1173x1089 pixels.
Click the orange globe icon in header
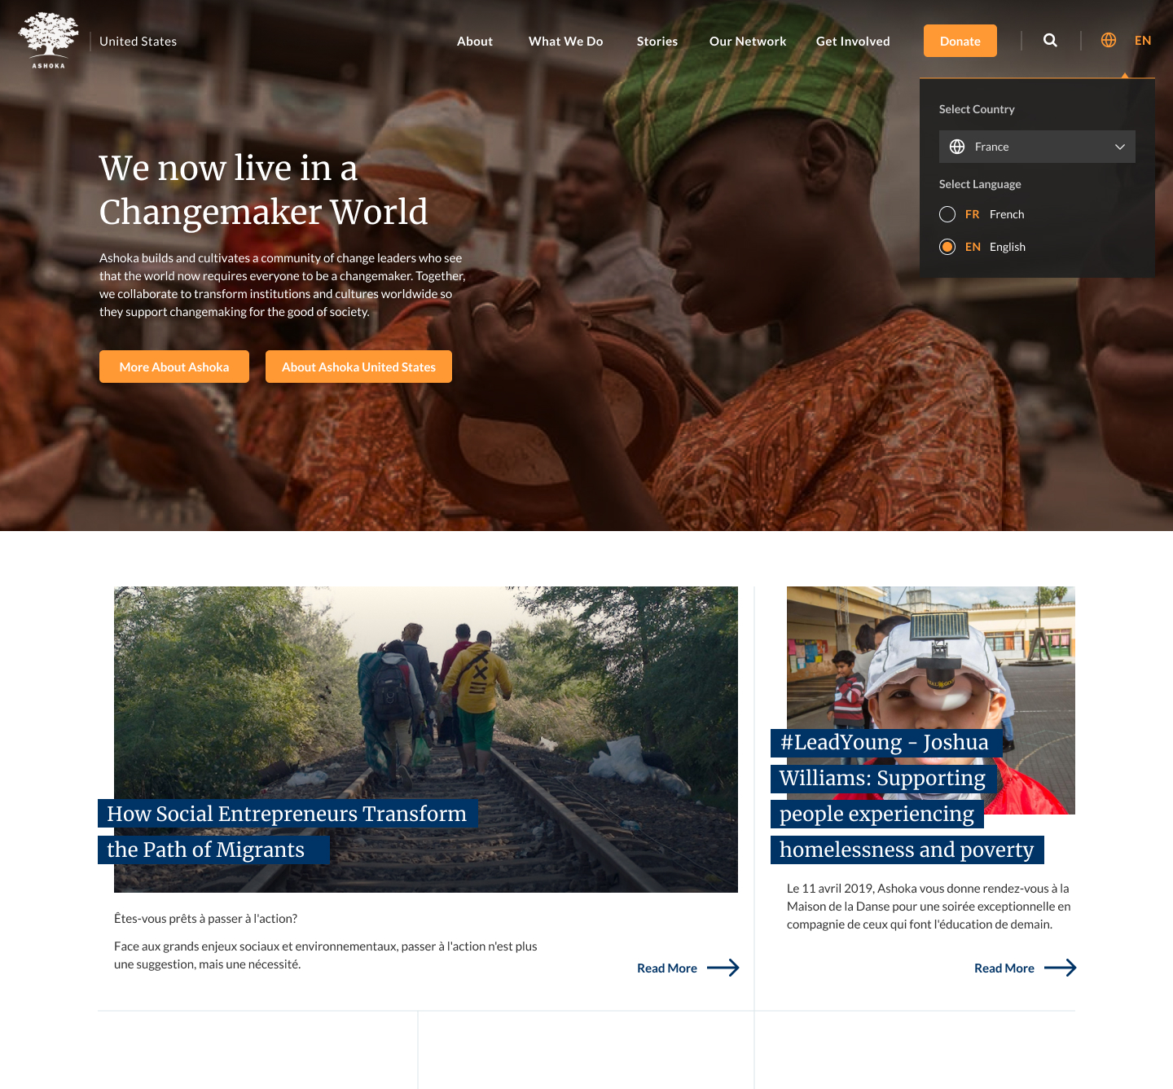[1109, 40]
